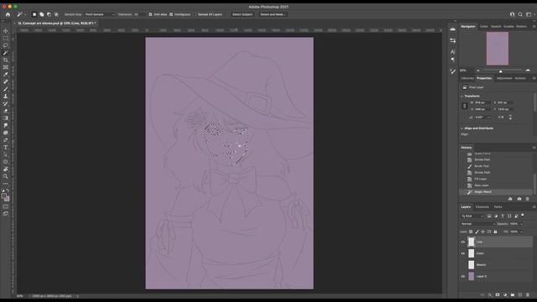
Task: Select the Magic Wand tool in the toolbar
Action: (x=6, y=53)
